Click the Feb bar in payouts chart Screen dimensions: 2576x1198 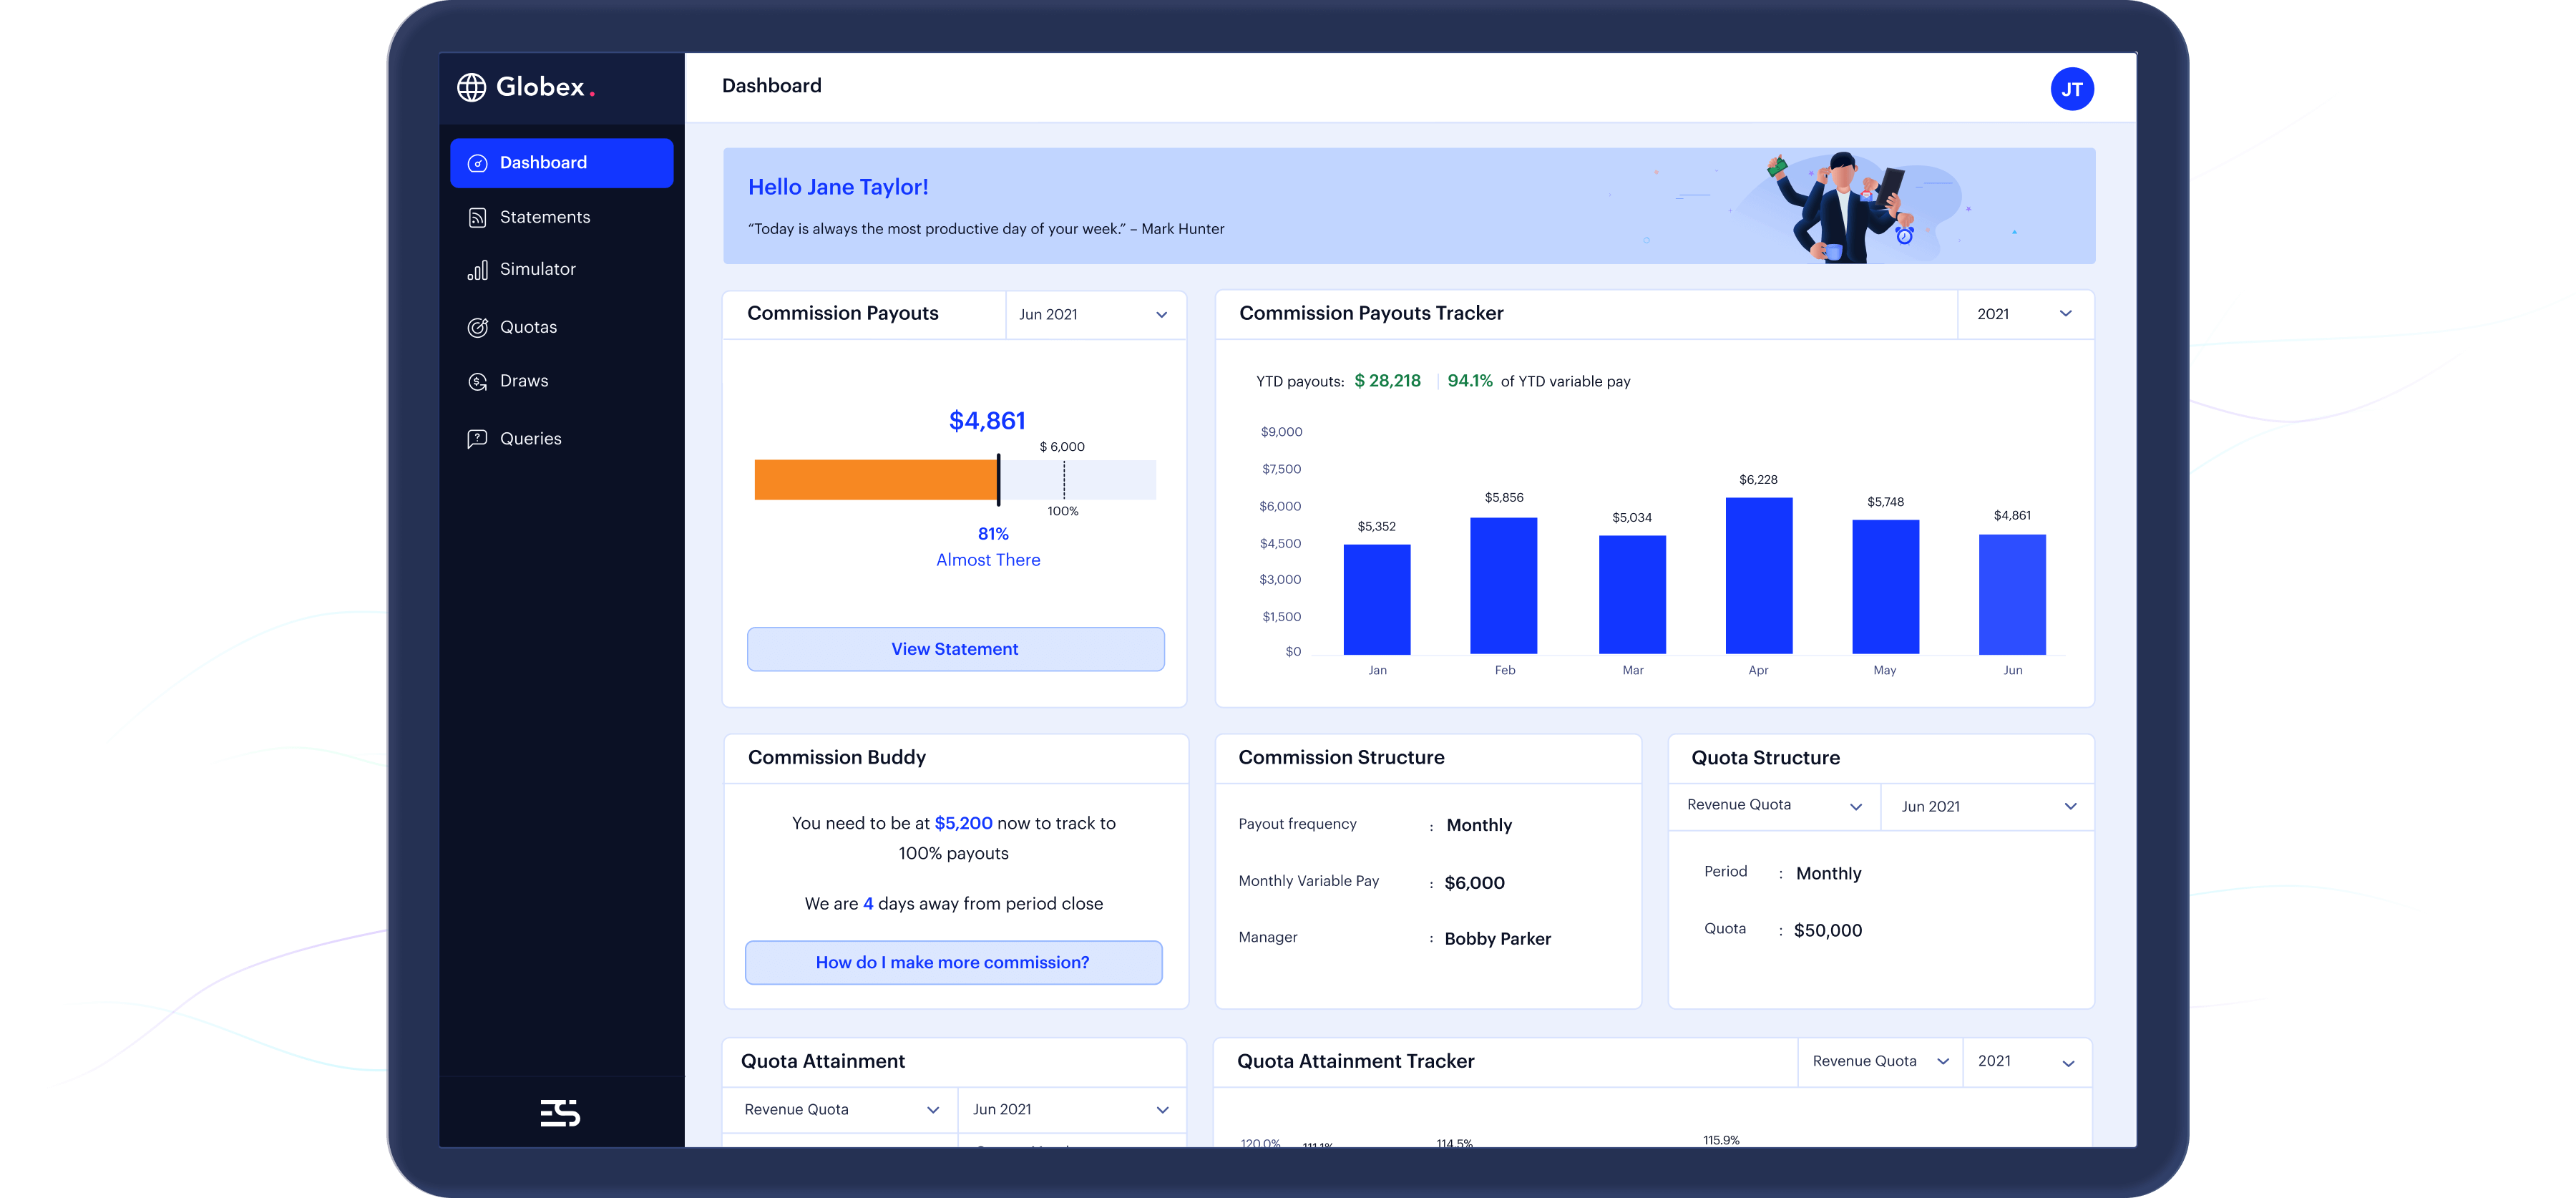(1504, 586)
